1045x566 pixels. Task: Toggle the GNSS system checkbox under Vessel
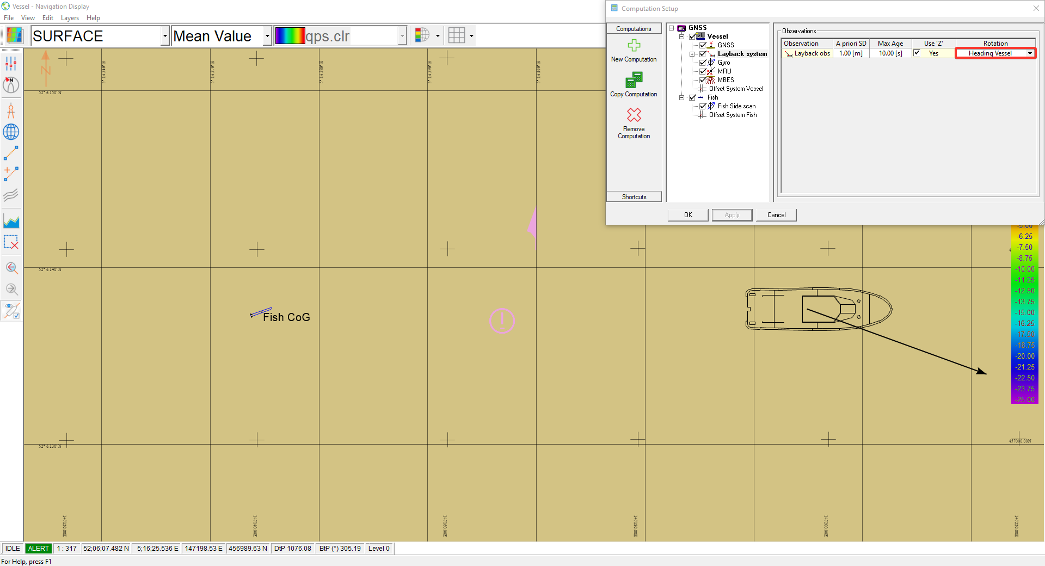tap(703, 45)
